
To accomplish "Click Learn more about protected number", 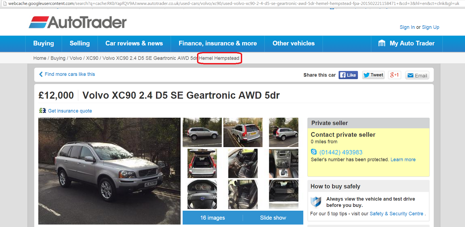I will click(x=403, y=160).
